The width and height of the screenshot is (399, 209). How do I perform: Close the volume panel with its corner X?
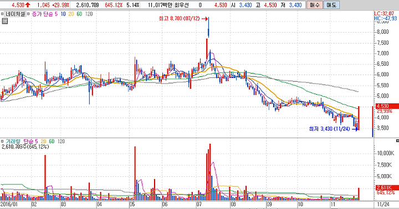(397, 140)
